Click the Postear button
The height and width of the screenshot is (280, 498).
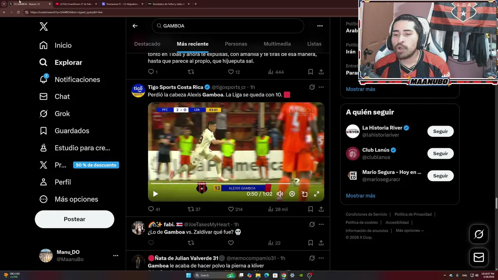pyautogui.click(x=74, y=219)
